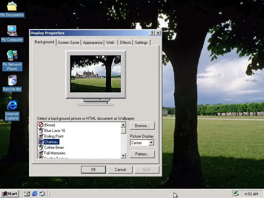Click wallpaper list scroll down arrow
This screenshot has height=198, width=264.
pyautogui.click(x=123, y=155)
